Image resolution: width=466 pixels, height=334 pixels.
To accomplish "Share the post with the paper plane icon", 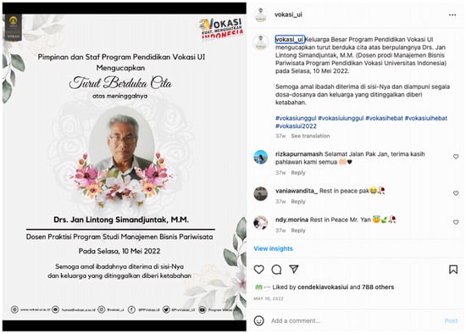I will click(294, 270).
